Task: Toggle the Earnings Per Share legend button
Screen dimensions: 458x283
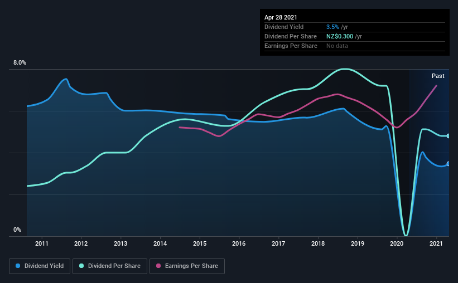Action: point(187,266)
